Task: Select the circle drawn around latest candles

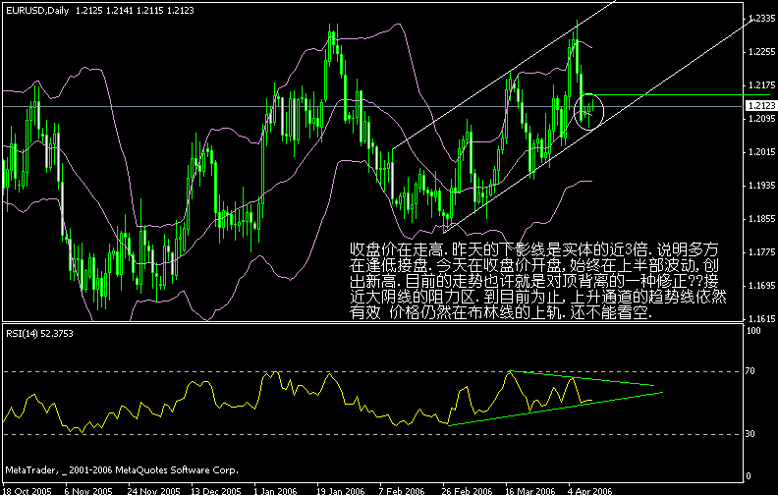Action: point(589,112)
